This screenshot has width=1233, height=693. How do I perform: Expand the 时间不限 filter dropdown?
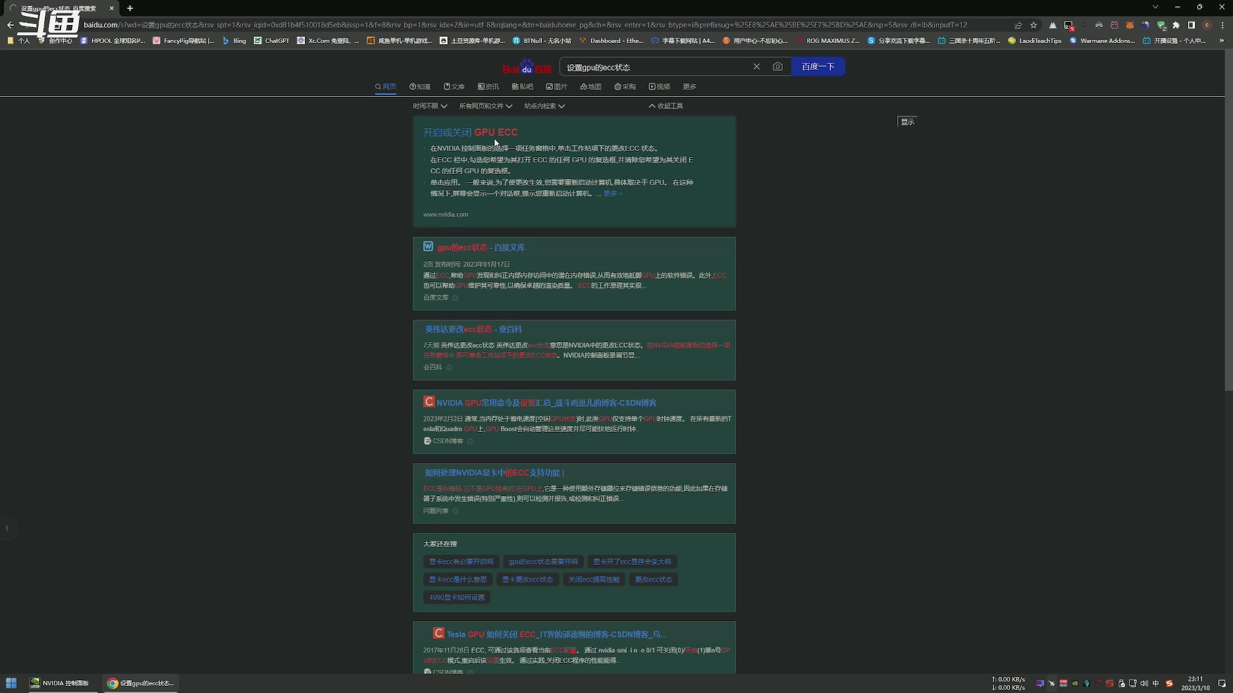(x=430, y=106)
